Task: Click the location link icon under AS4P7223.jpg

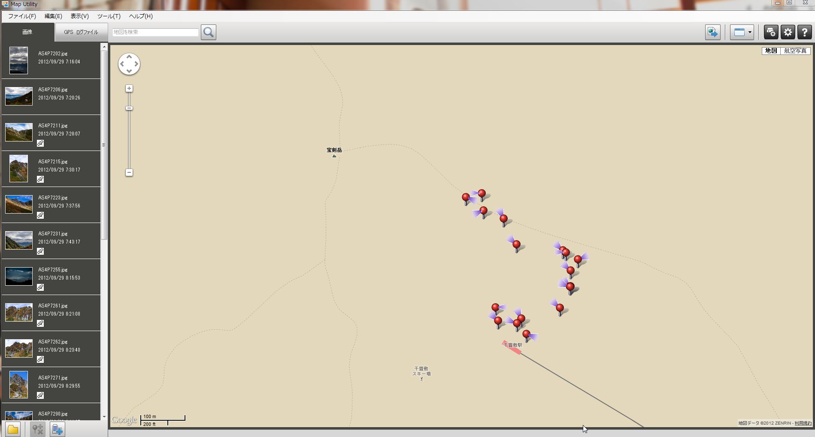Action: point(40,215)
